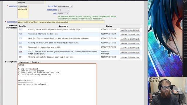Add Me to the CC List for bug 479
Screen dimensions: 187x105
130,34
